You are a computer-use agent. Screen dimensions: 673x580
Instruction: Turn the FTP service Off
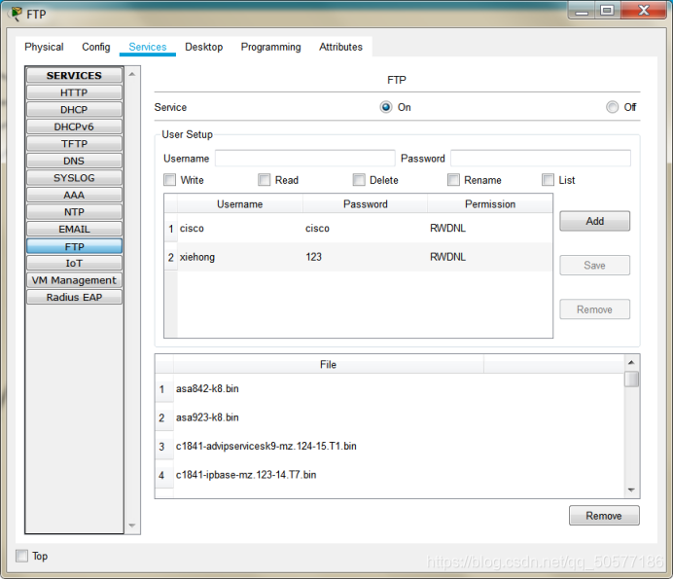[612, 107]
